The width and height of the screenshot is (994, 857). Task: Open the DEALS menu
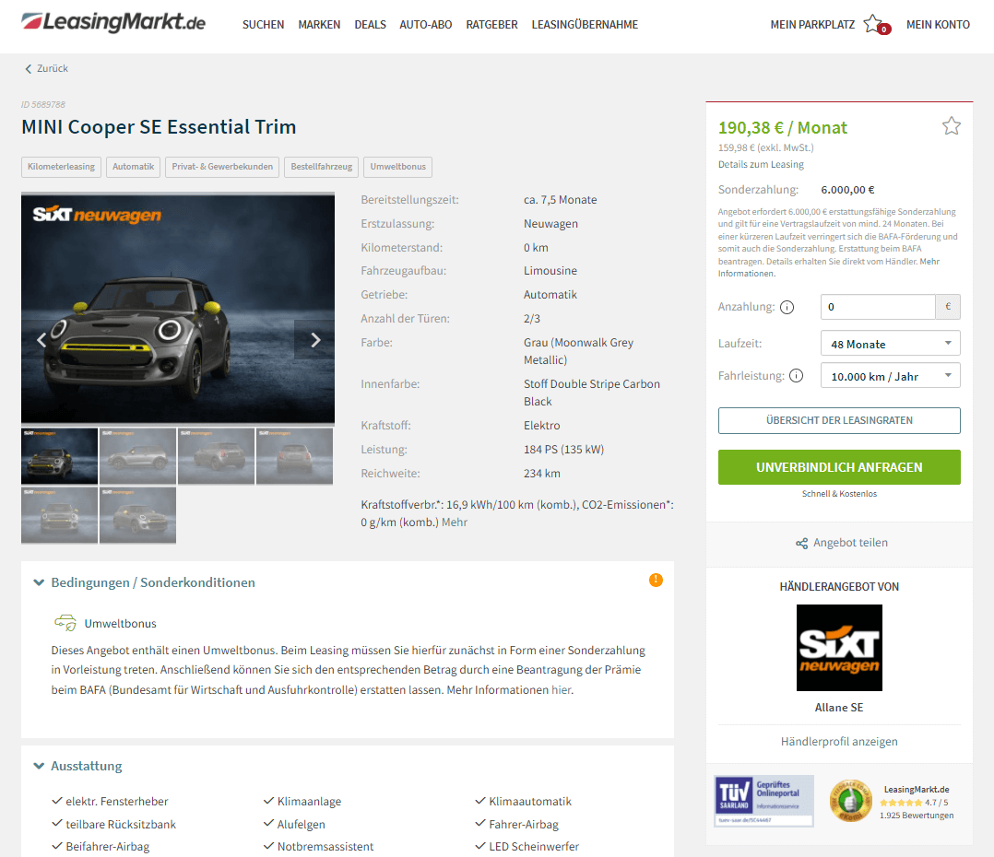[371, 25]
